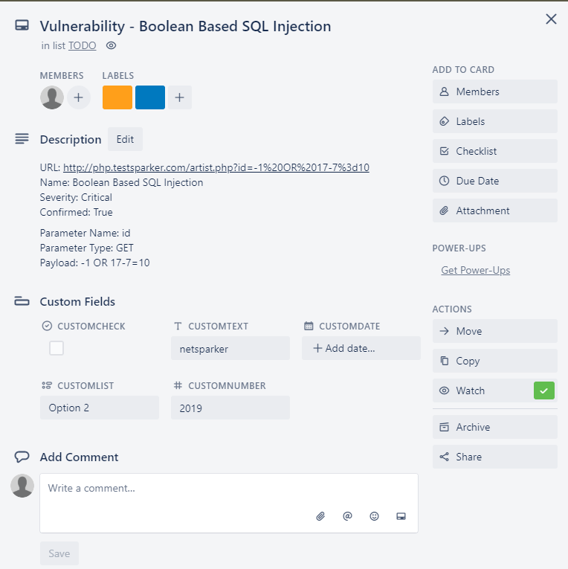
Task: Open the emoji picker in comment box
Action: pos(374,515)
